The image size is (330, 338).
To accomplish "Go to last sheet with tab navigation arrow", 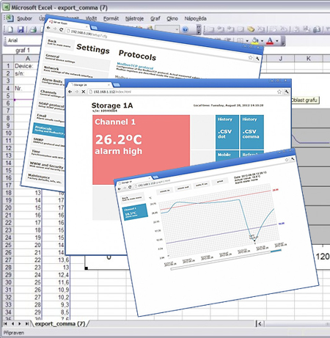I will tap(26, 323).
